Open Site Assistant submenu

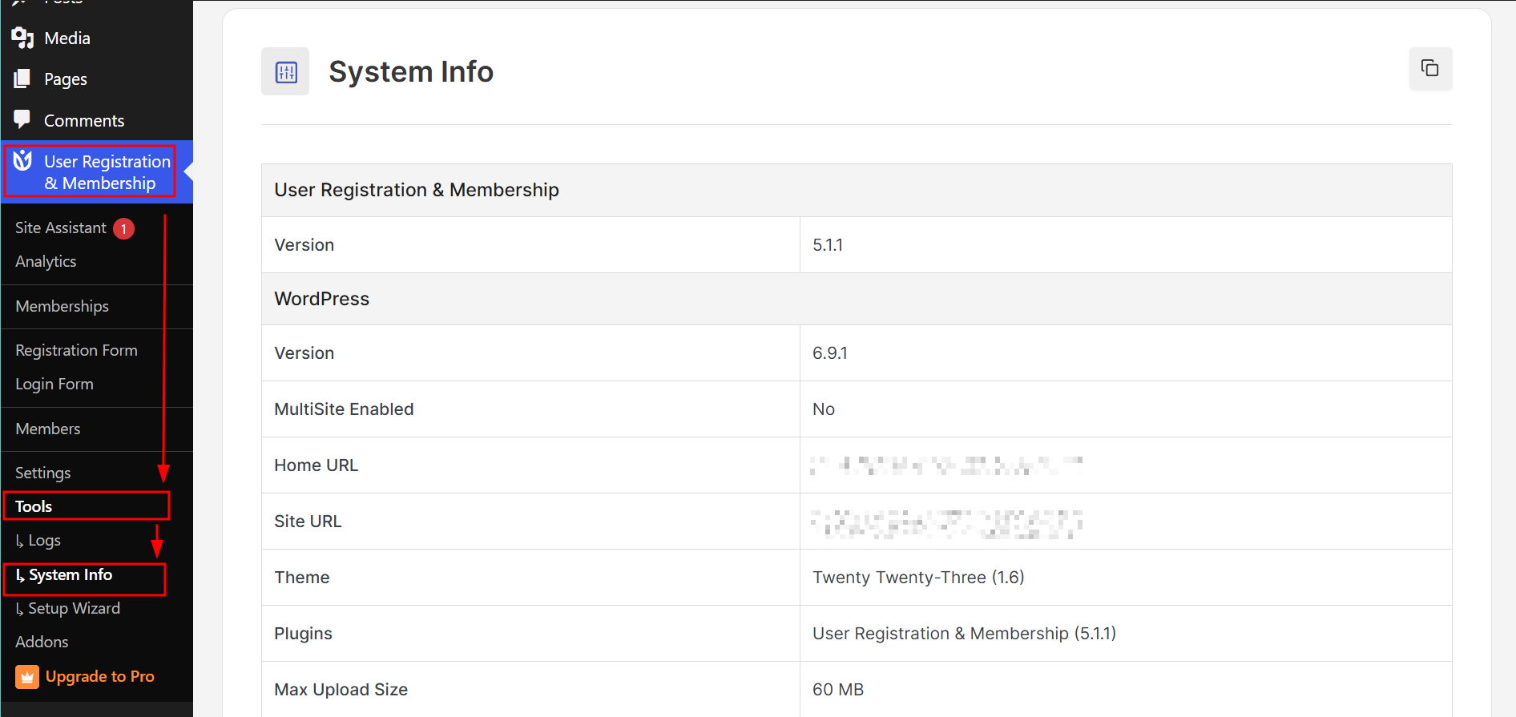coord(61,228)
